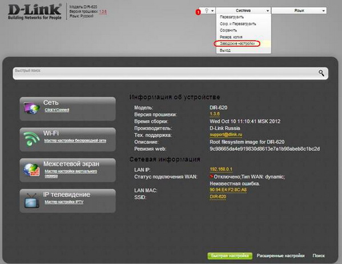Screen dimensions: 342x264
Task: Click the Межсетевой экран panel heading
Action: 71,163
